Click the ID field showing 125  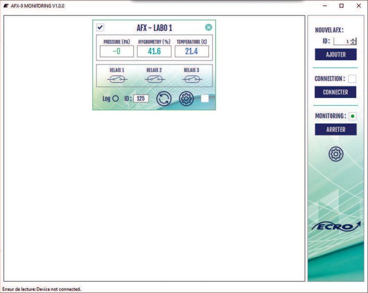click(x=141, y=99)
